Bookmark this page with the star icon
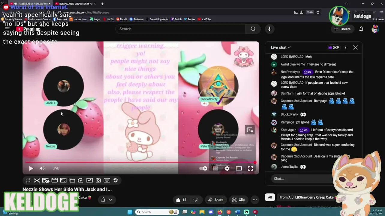 (318, 12)
